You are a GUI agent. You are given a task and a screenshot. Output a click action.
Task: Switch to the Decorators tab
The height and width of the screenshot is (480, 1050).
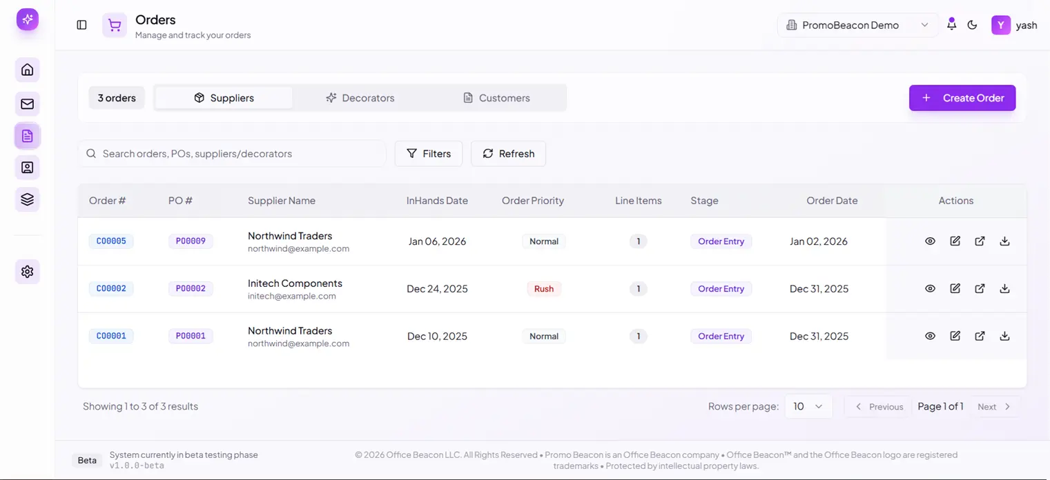[360, 98]
